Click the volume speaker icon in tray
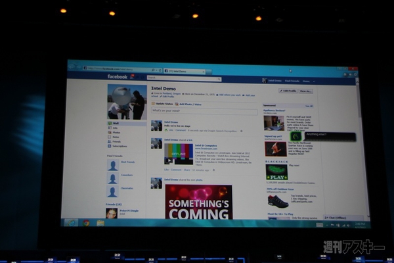The height and width of the screenshot is (263, 394). coord(349,226)
